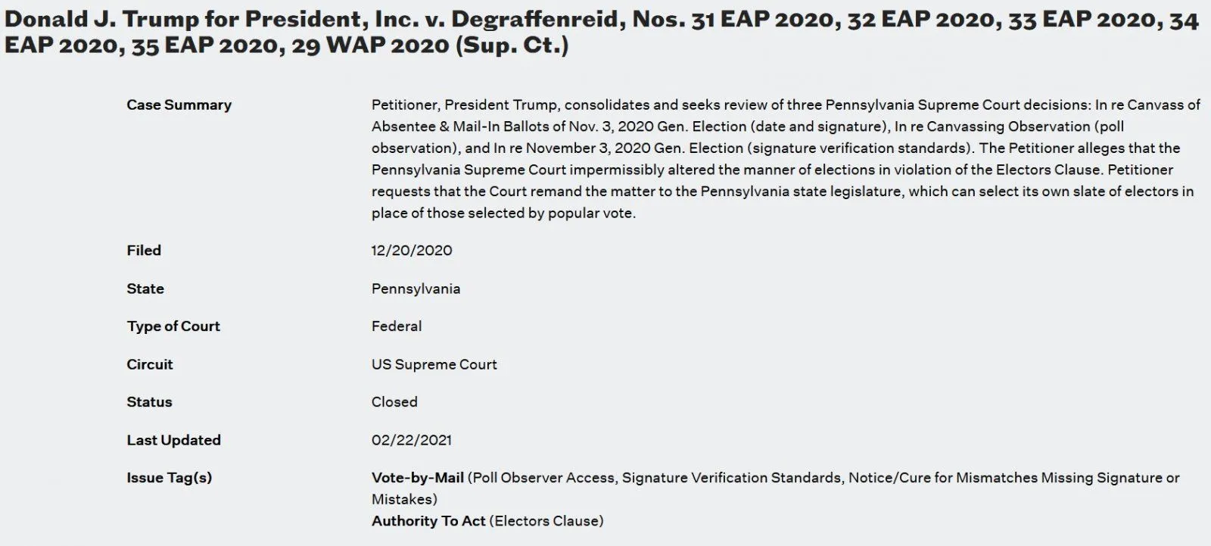
Task: Click the Electors Clause sub-tag
Action: (x=548, y=521)
